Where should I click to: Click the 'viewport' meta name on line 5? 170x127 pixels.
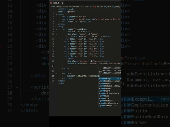[x=80, y=19]
